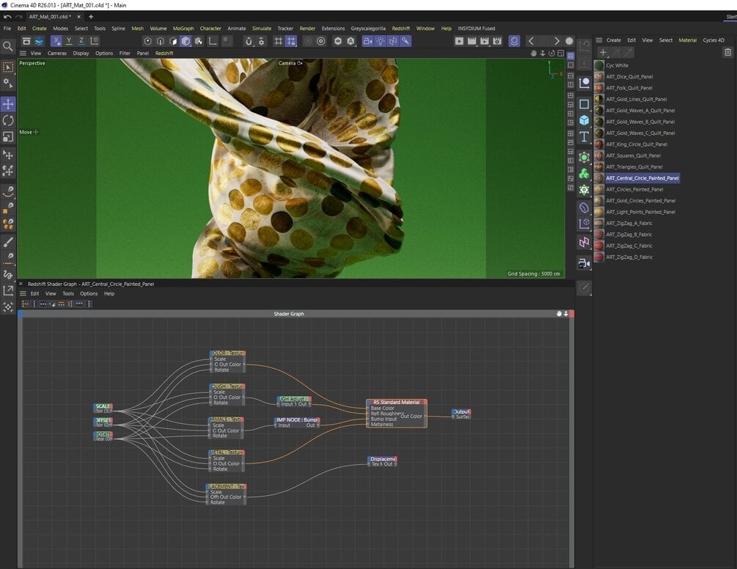737x569 pixels.
Task: Click the Text spline tool icon
Action: tap(584, 137)
